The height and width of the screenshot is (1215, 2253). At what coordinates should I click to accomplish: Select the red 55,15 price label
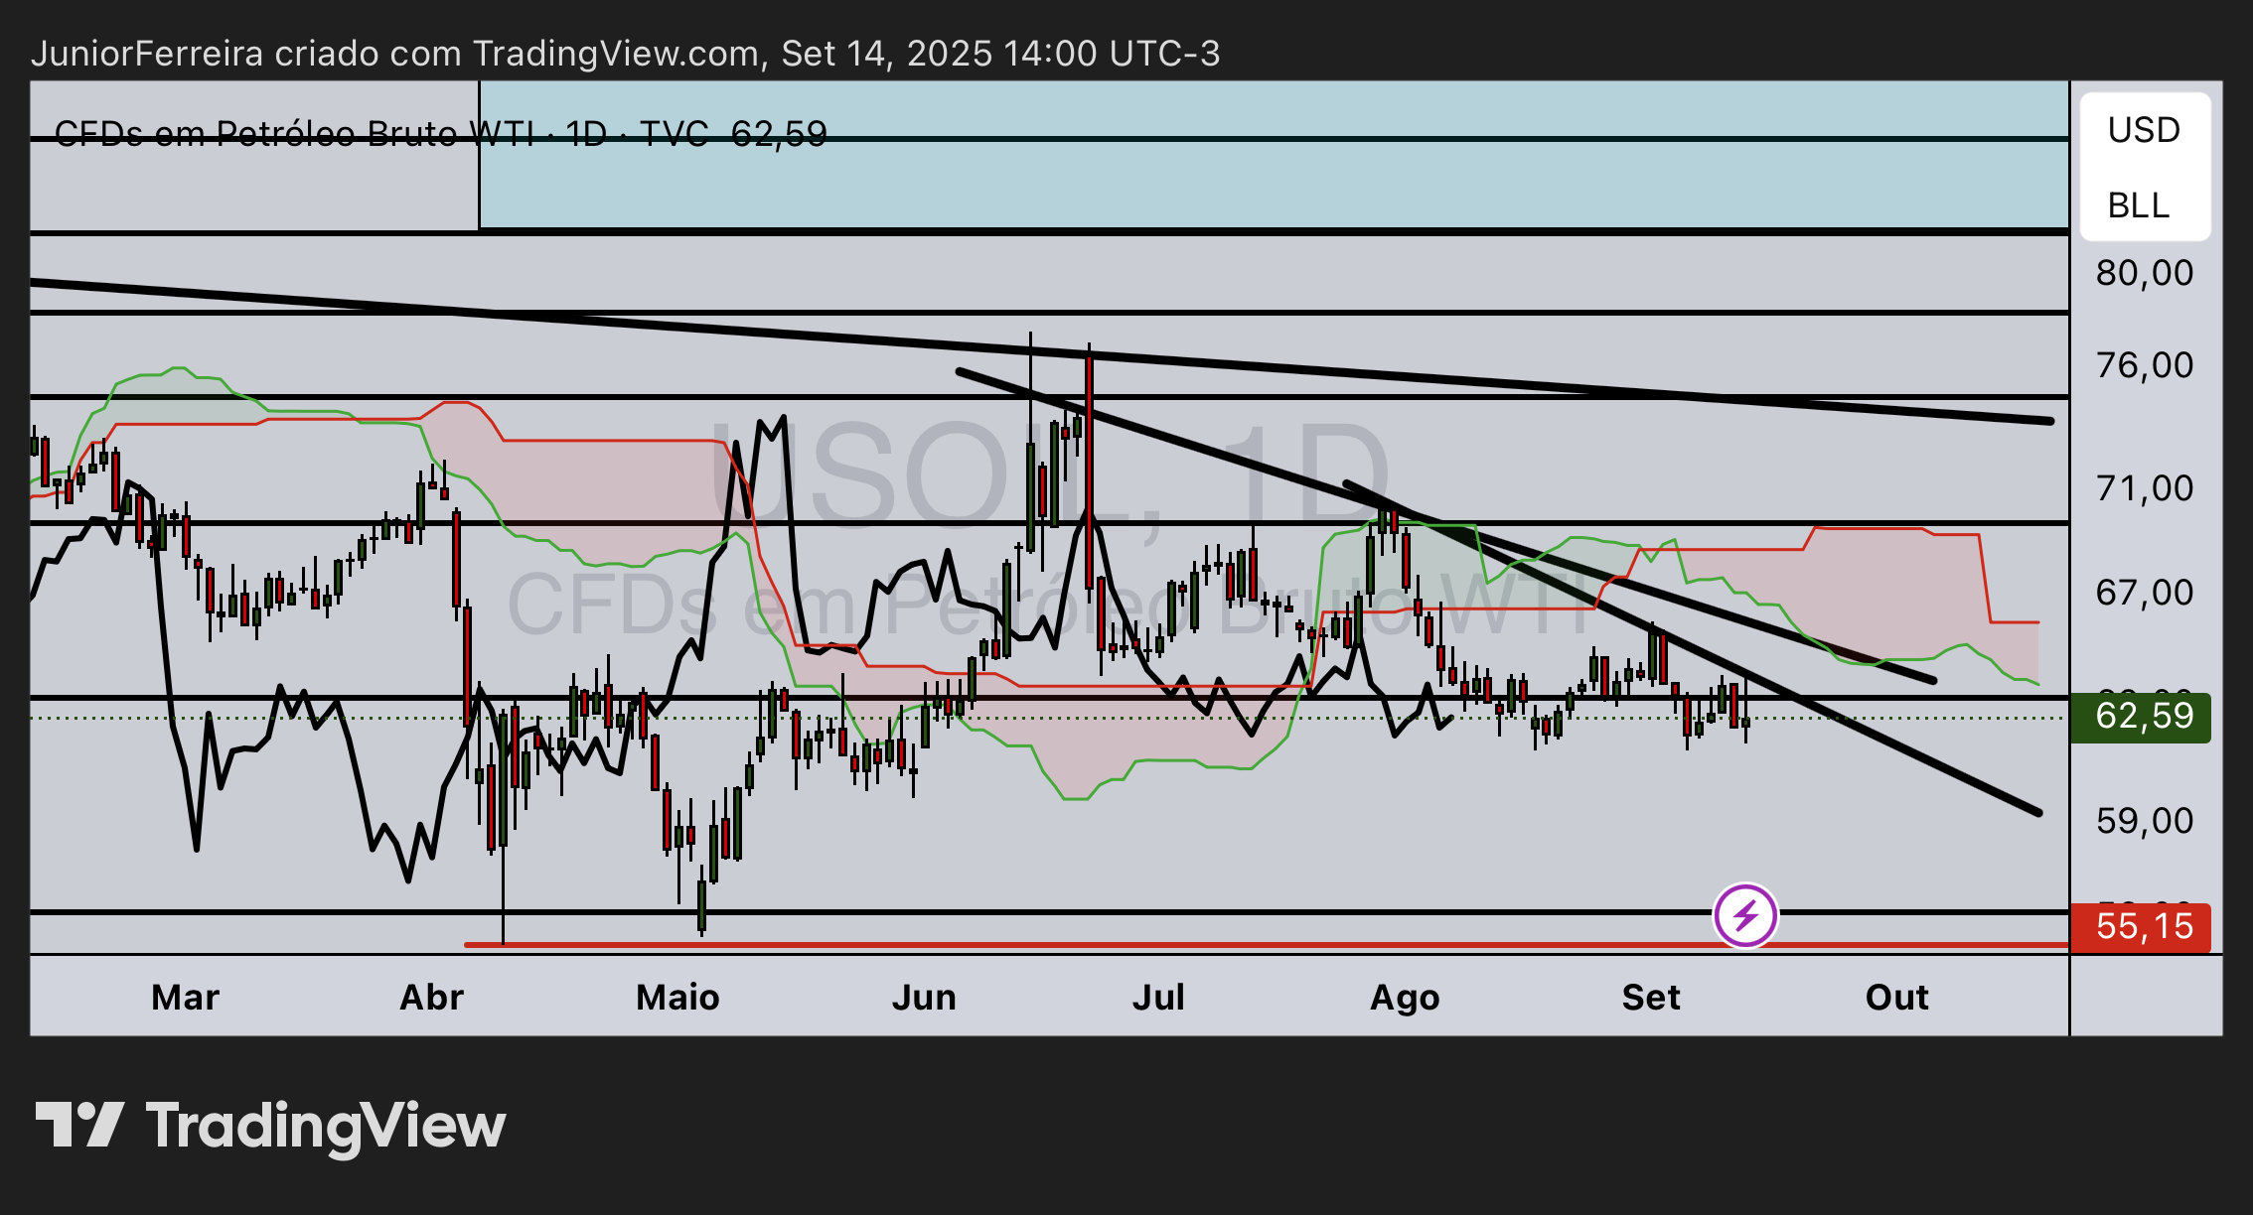pyautogui.click(x=2141, y=927)
